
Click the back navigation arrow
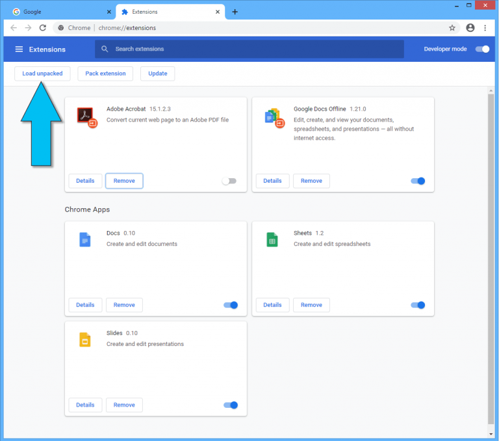point(14,28)
